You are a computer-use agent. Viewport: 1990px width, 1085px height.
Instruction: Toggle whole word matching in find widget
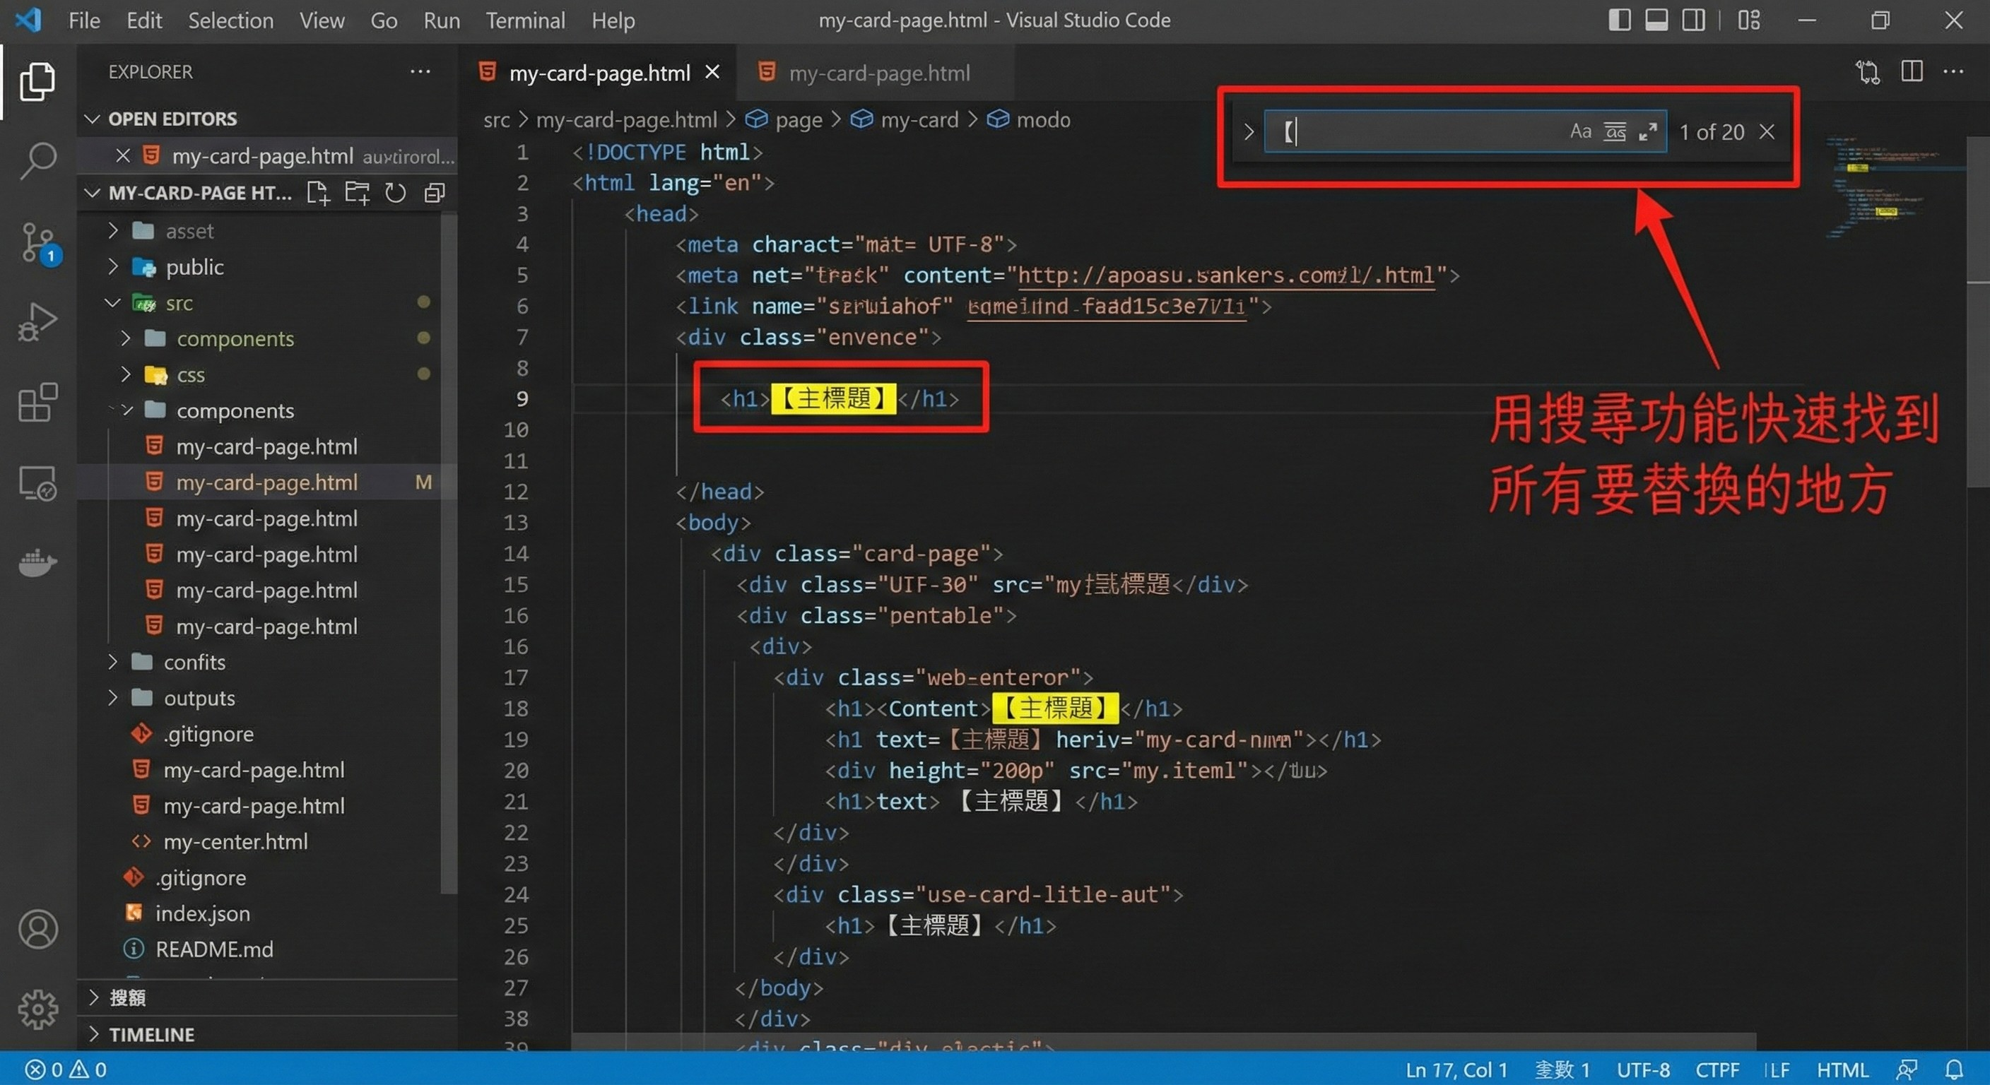point(1615,131)
